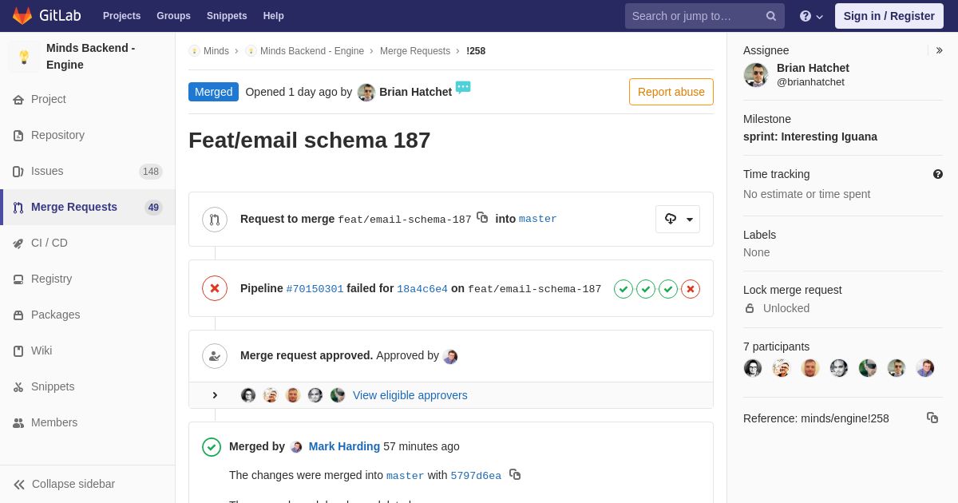Click the approver avatar next to Approved by
This screenshot has height=503, width=958.
[450, 356]
